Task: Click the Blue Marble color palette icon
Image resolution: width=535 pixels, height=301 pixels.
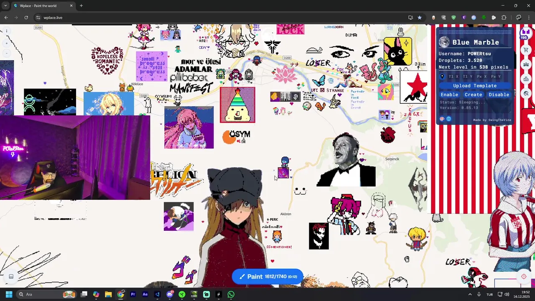Action: coord(442,119)
